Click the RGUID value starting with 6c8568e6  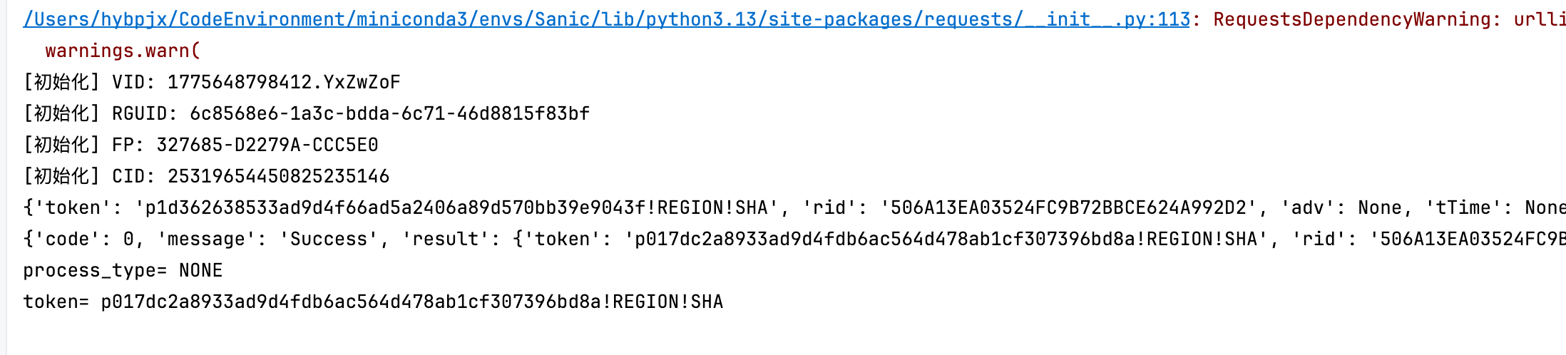[389, 113]
